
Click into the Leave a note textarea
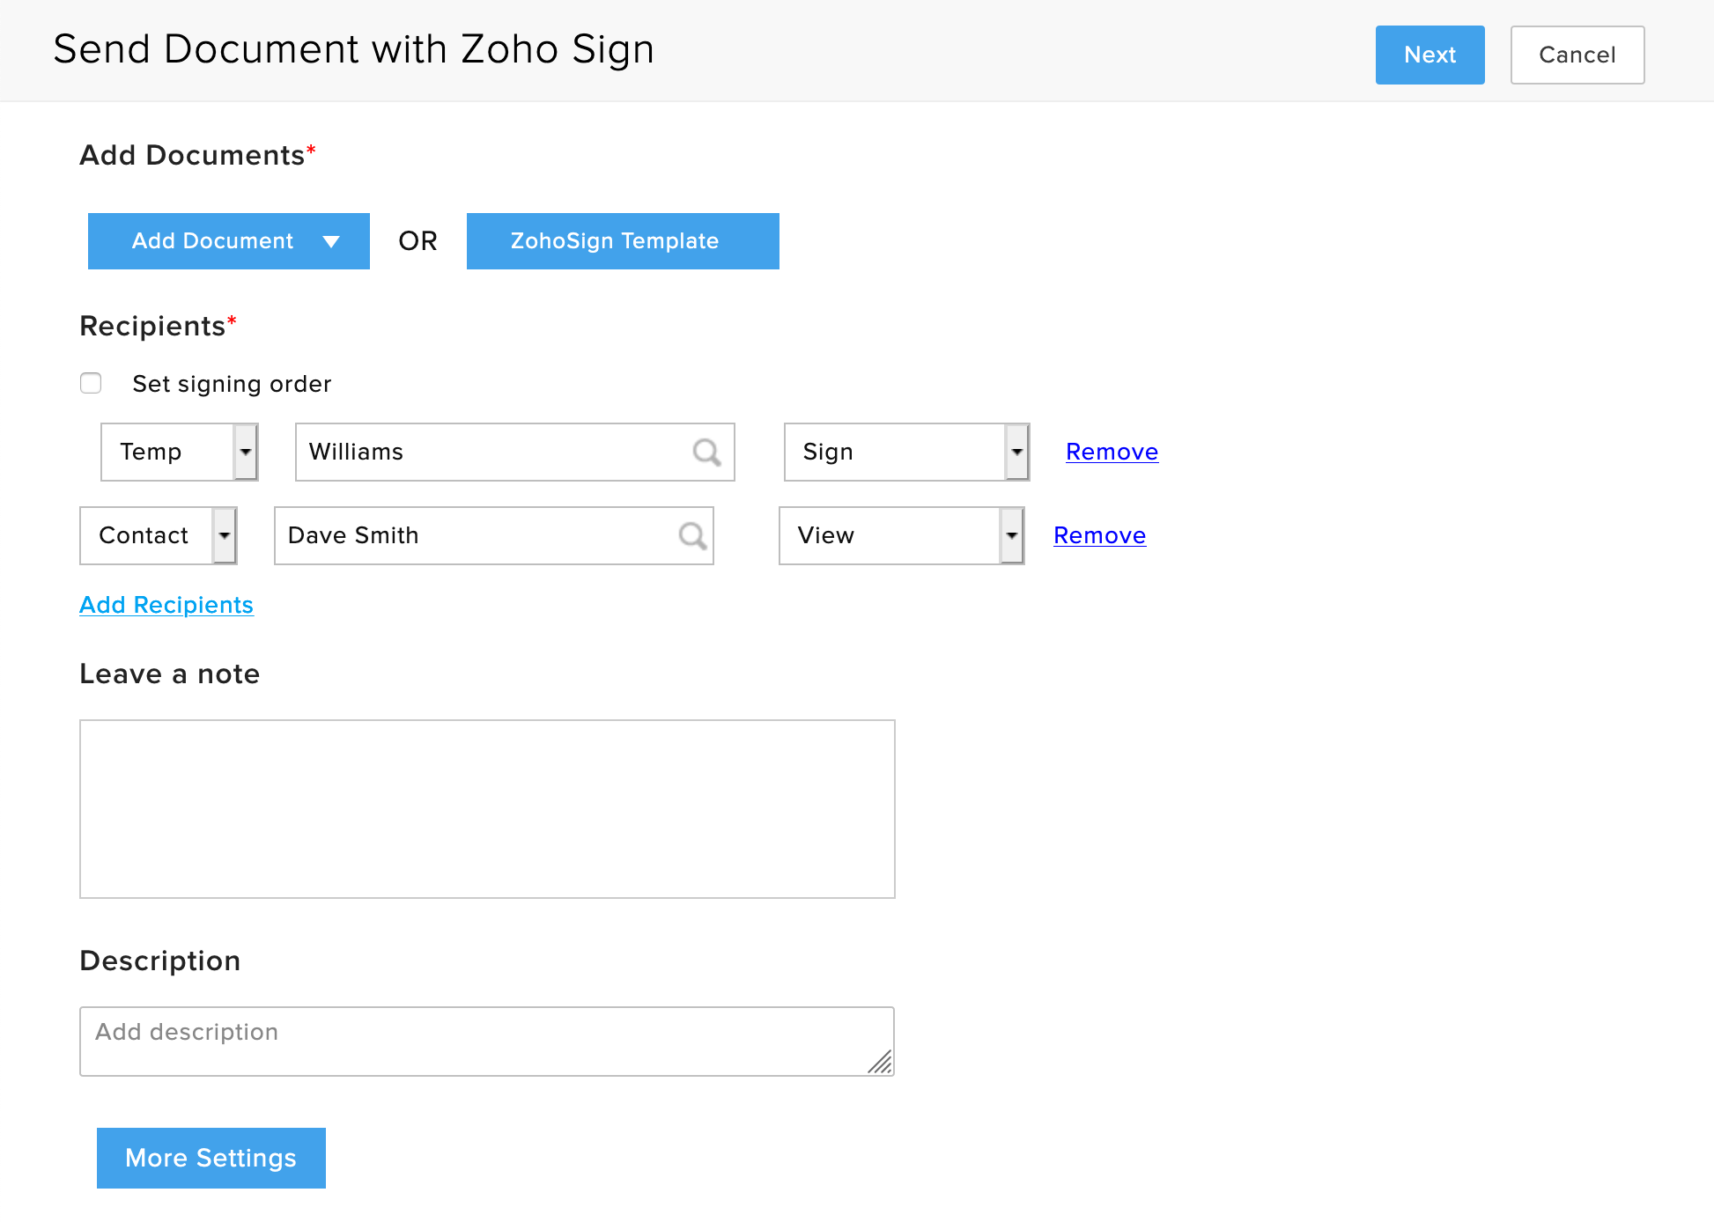pos(487,809)
